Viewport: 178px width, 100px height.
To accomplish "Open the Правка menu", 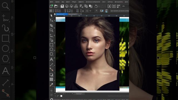I will 57,2.
